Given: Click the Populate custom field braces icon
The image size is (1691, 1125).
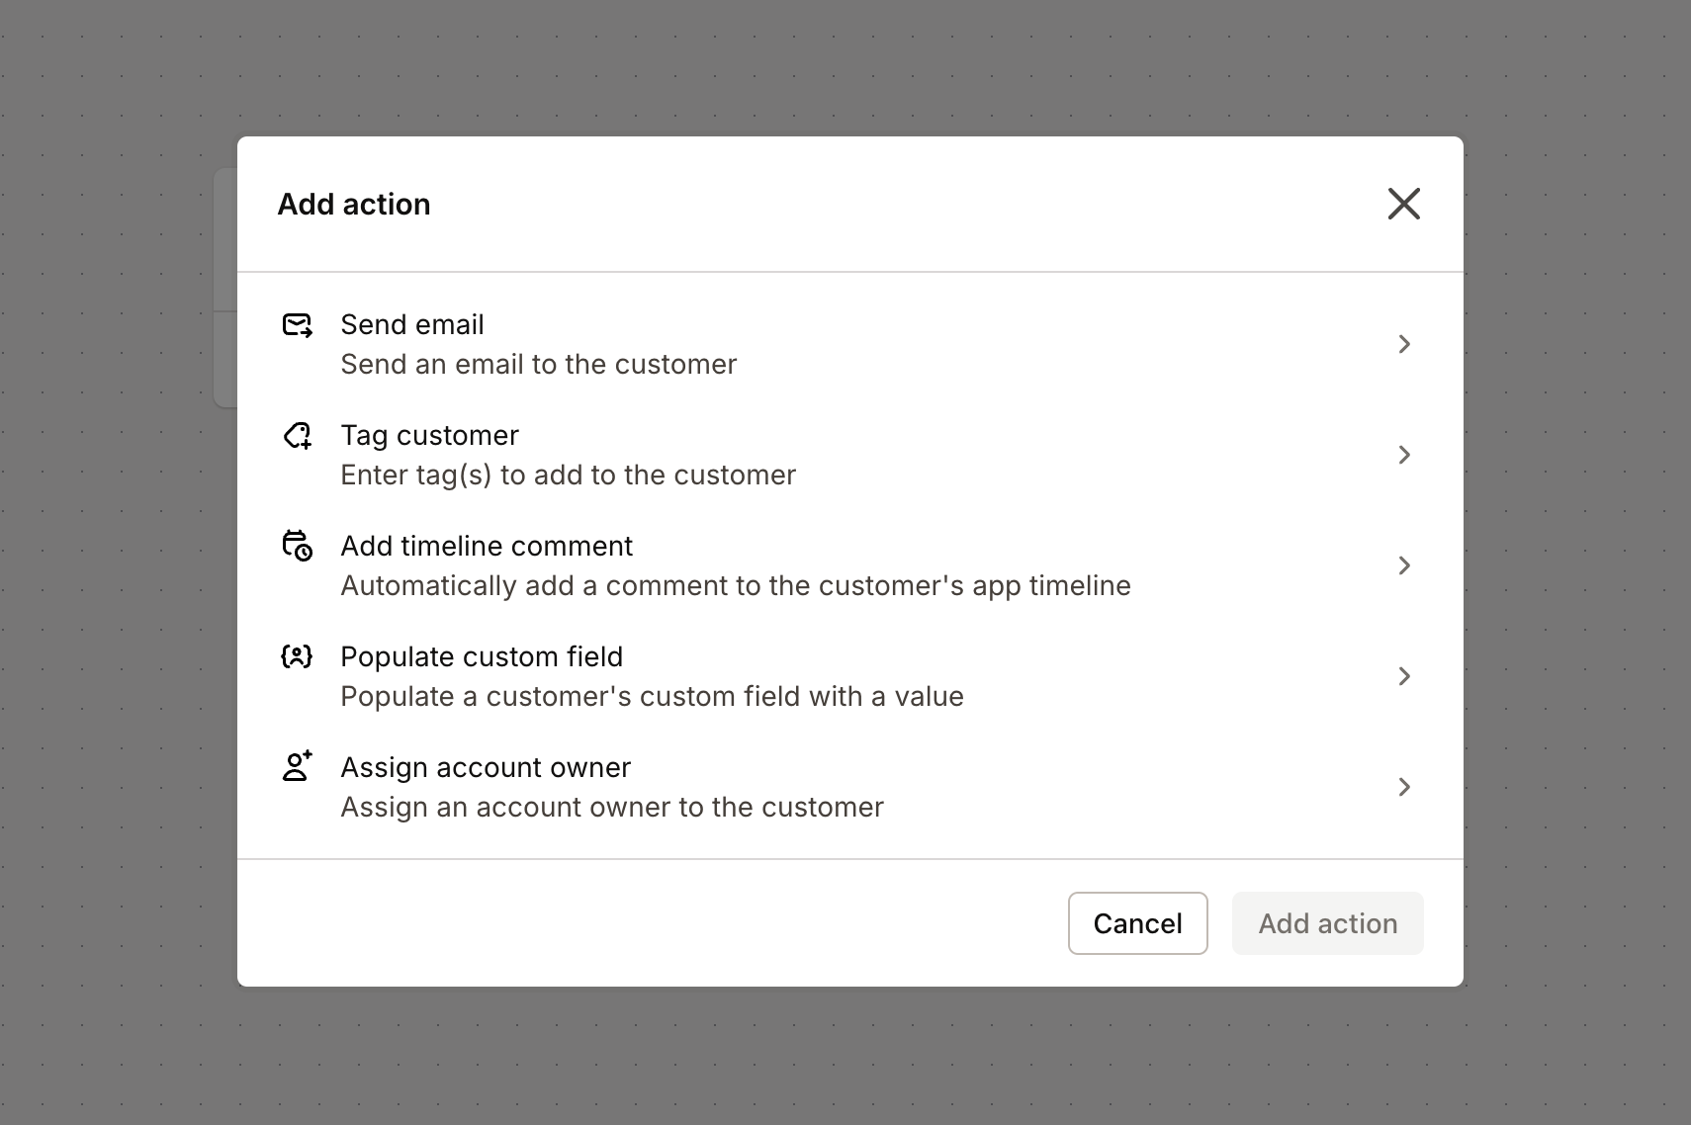Looking at the screenshot, I should point(297,657).
